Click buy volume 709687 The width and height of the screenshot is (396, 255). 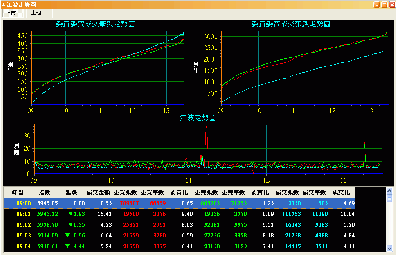pos(129,203)
